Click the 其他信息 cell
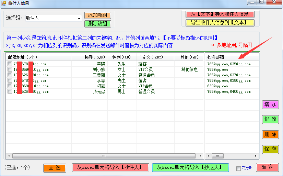The height and width of the screenshot is (176, 283). [189, 69]
